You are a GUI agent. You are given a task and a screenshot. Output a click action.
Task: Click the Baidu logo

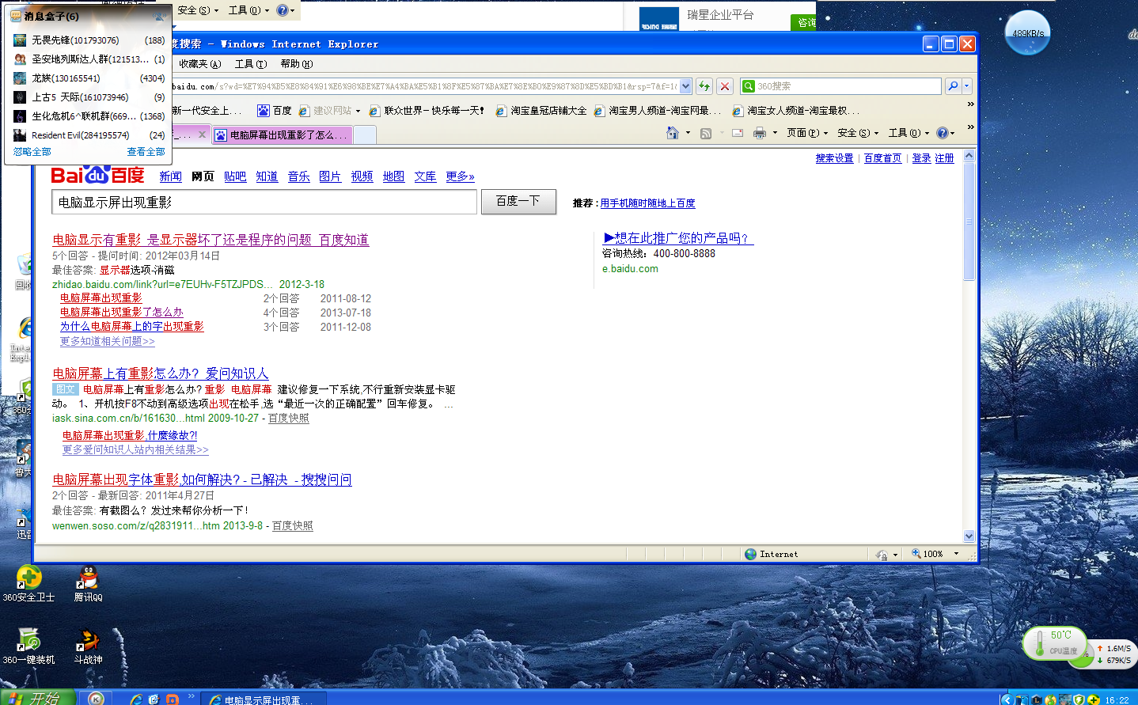[x=97, y=175]
